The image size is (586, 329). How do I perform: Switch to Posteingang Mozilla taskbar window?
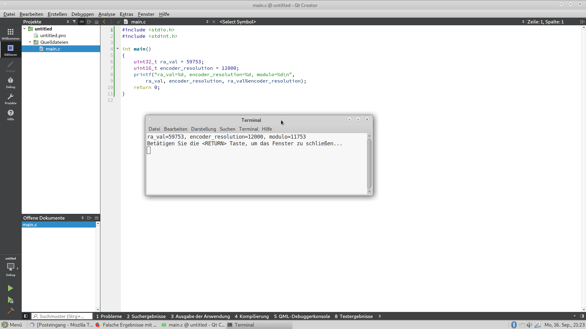point(61,325)
